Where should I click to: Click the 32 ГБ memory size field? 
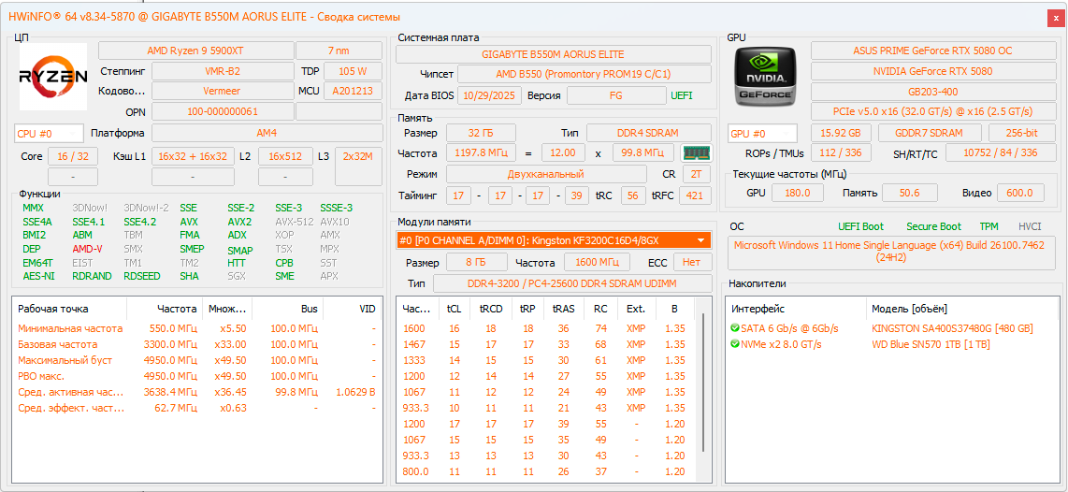coord(481,133)
